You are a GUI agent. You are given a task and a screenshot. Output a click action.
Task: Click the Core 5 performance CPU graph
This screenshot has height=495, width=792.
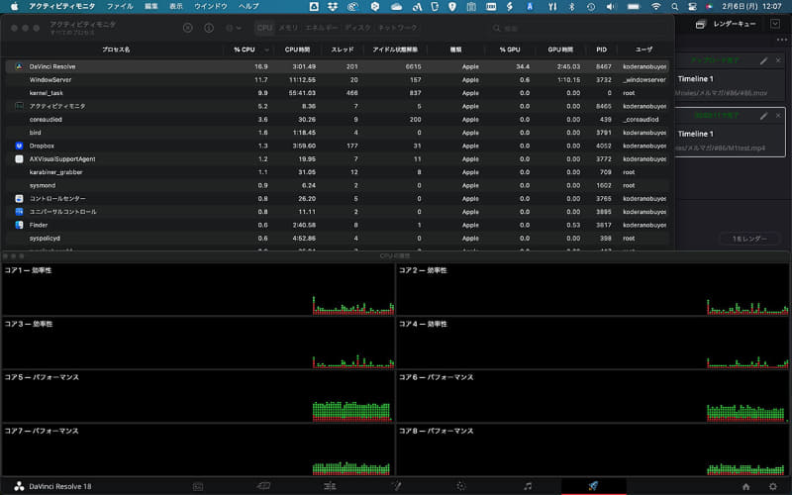point(198,397)
